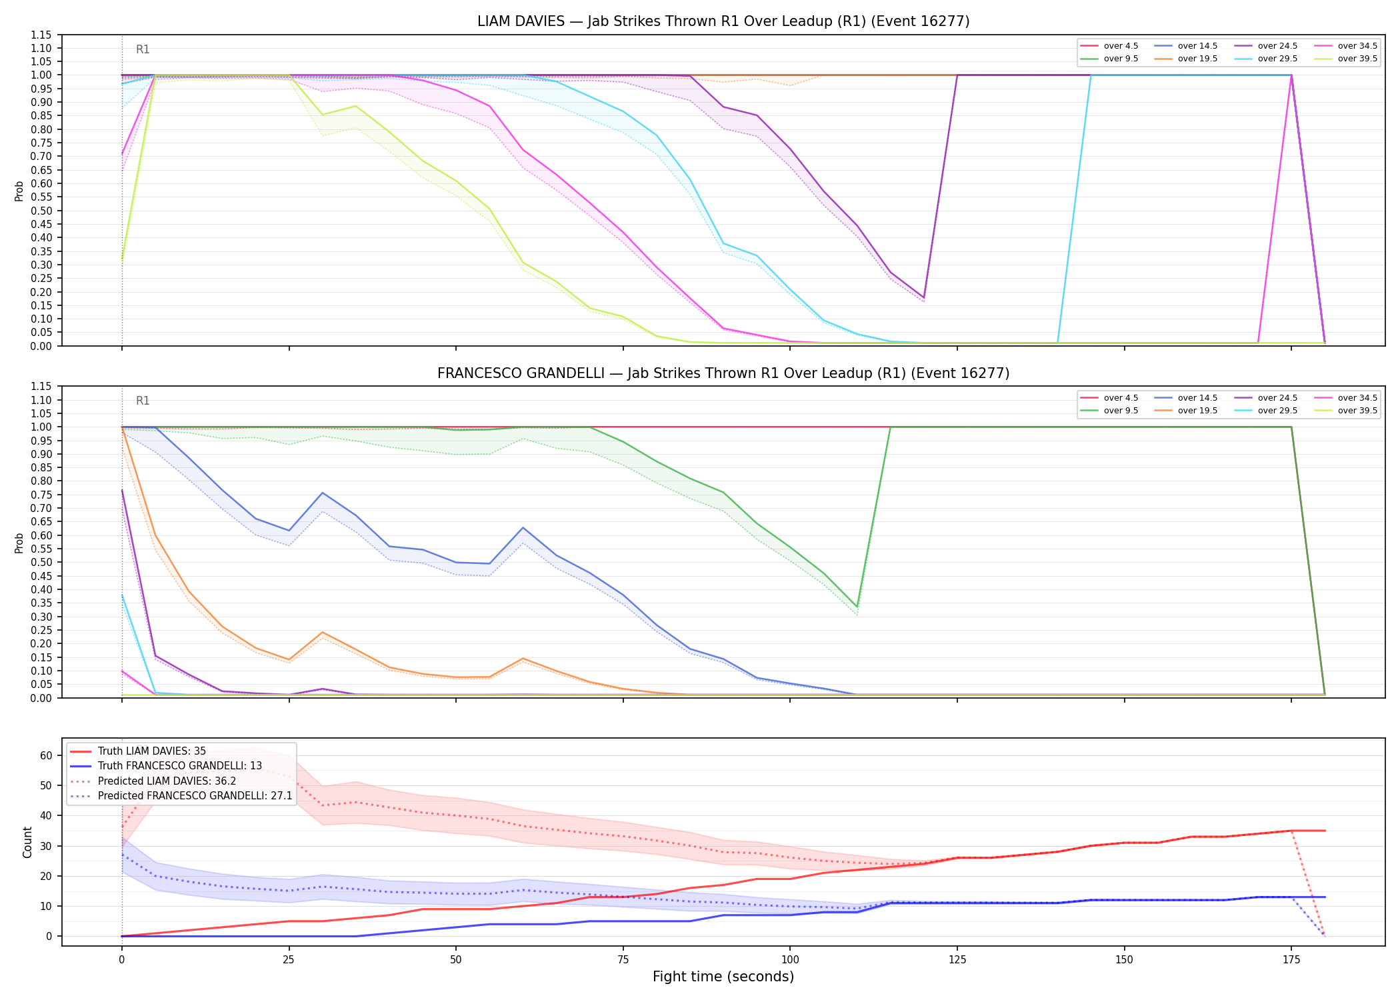Pick 'over 29.5' in Francesco Grandelli chart legend
The height and width of the screenshot is (1000, 1400).
coord(1266,411)
